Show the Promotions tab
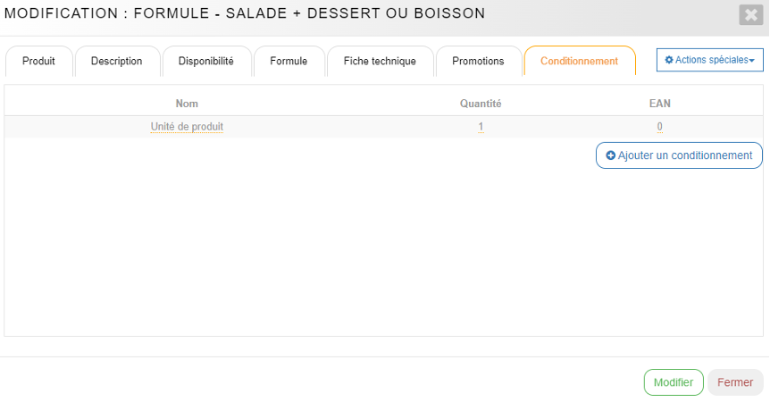This screenshot has height=402, width=770. pyautogui.click(x=478, y=61)
